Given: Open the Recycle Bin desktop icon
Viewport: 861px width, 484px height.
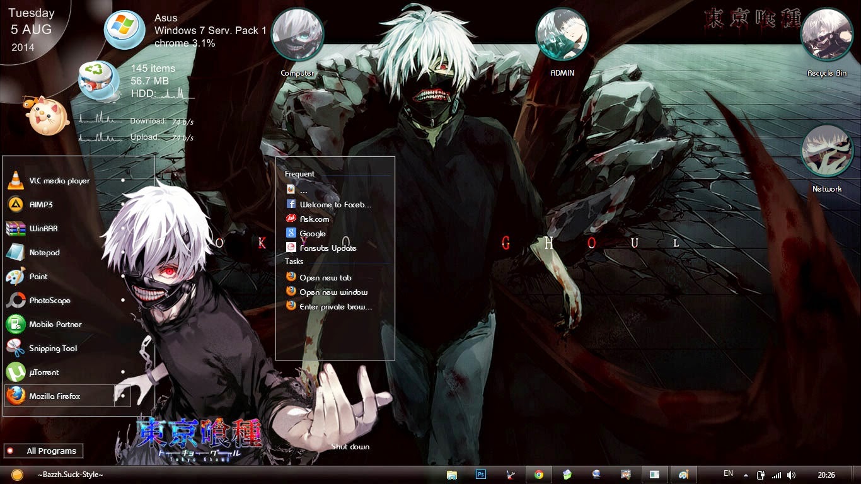Looking at the screenshot, I should [827, 42].
